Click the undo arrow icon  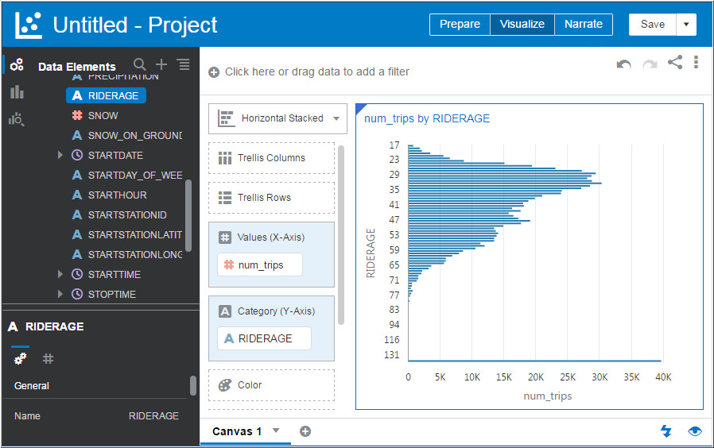[x=624, y=64]
